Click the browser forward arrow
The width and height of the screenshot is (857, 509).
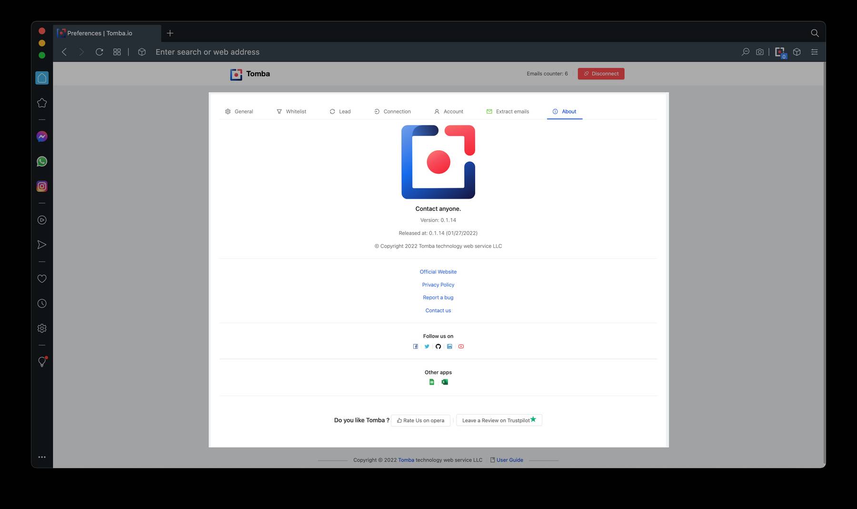(x=81, y=52)
